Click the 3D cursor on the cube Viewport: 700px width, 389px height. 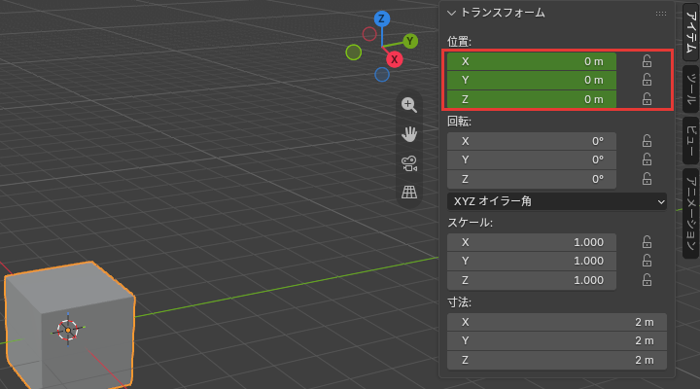[68, 330]
